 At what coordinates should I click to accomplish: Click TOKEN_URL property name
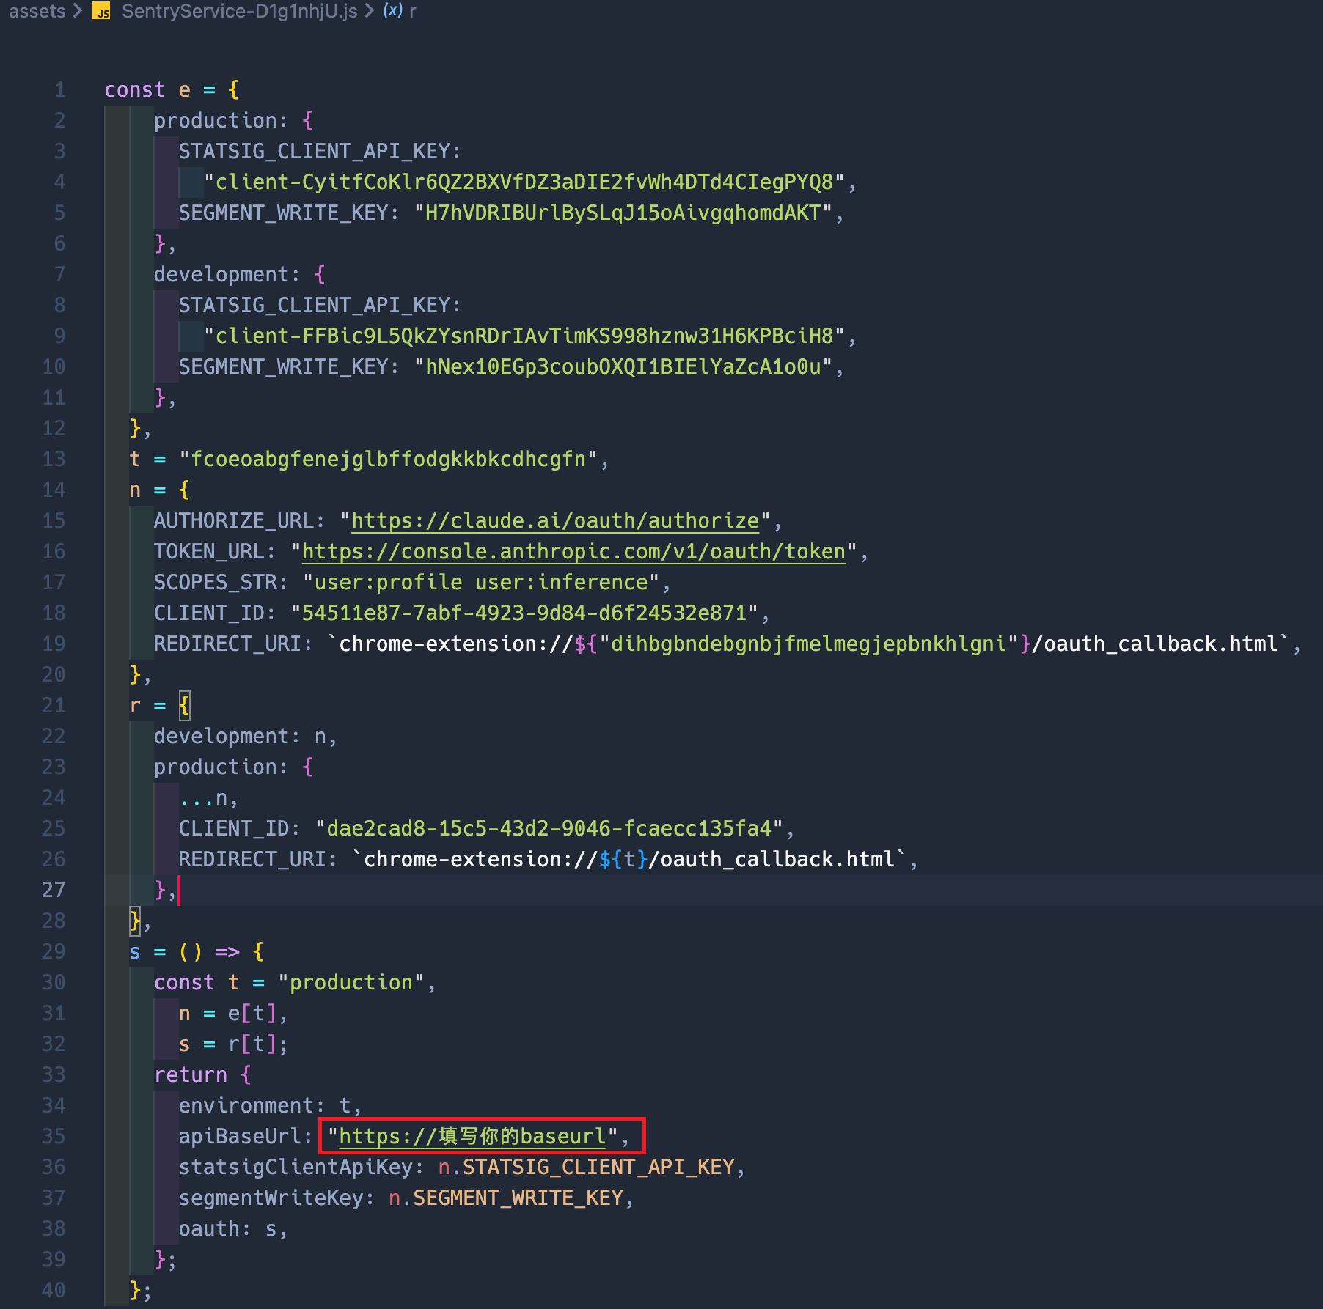[x=209, y=551]
